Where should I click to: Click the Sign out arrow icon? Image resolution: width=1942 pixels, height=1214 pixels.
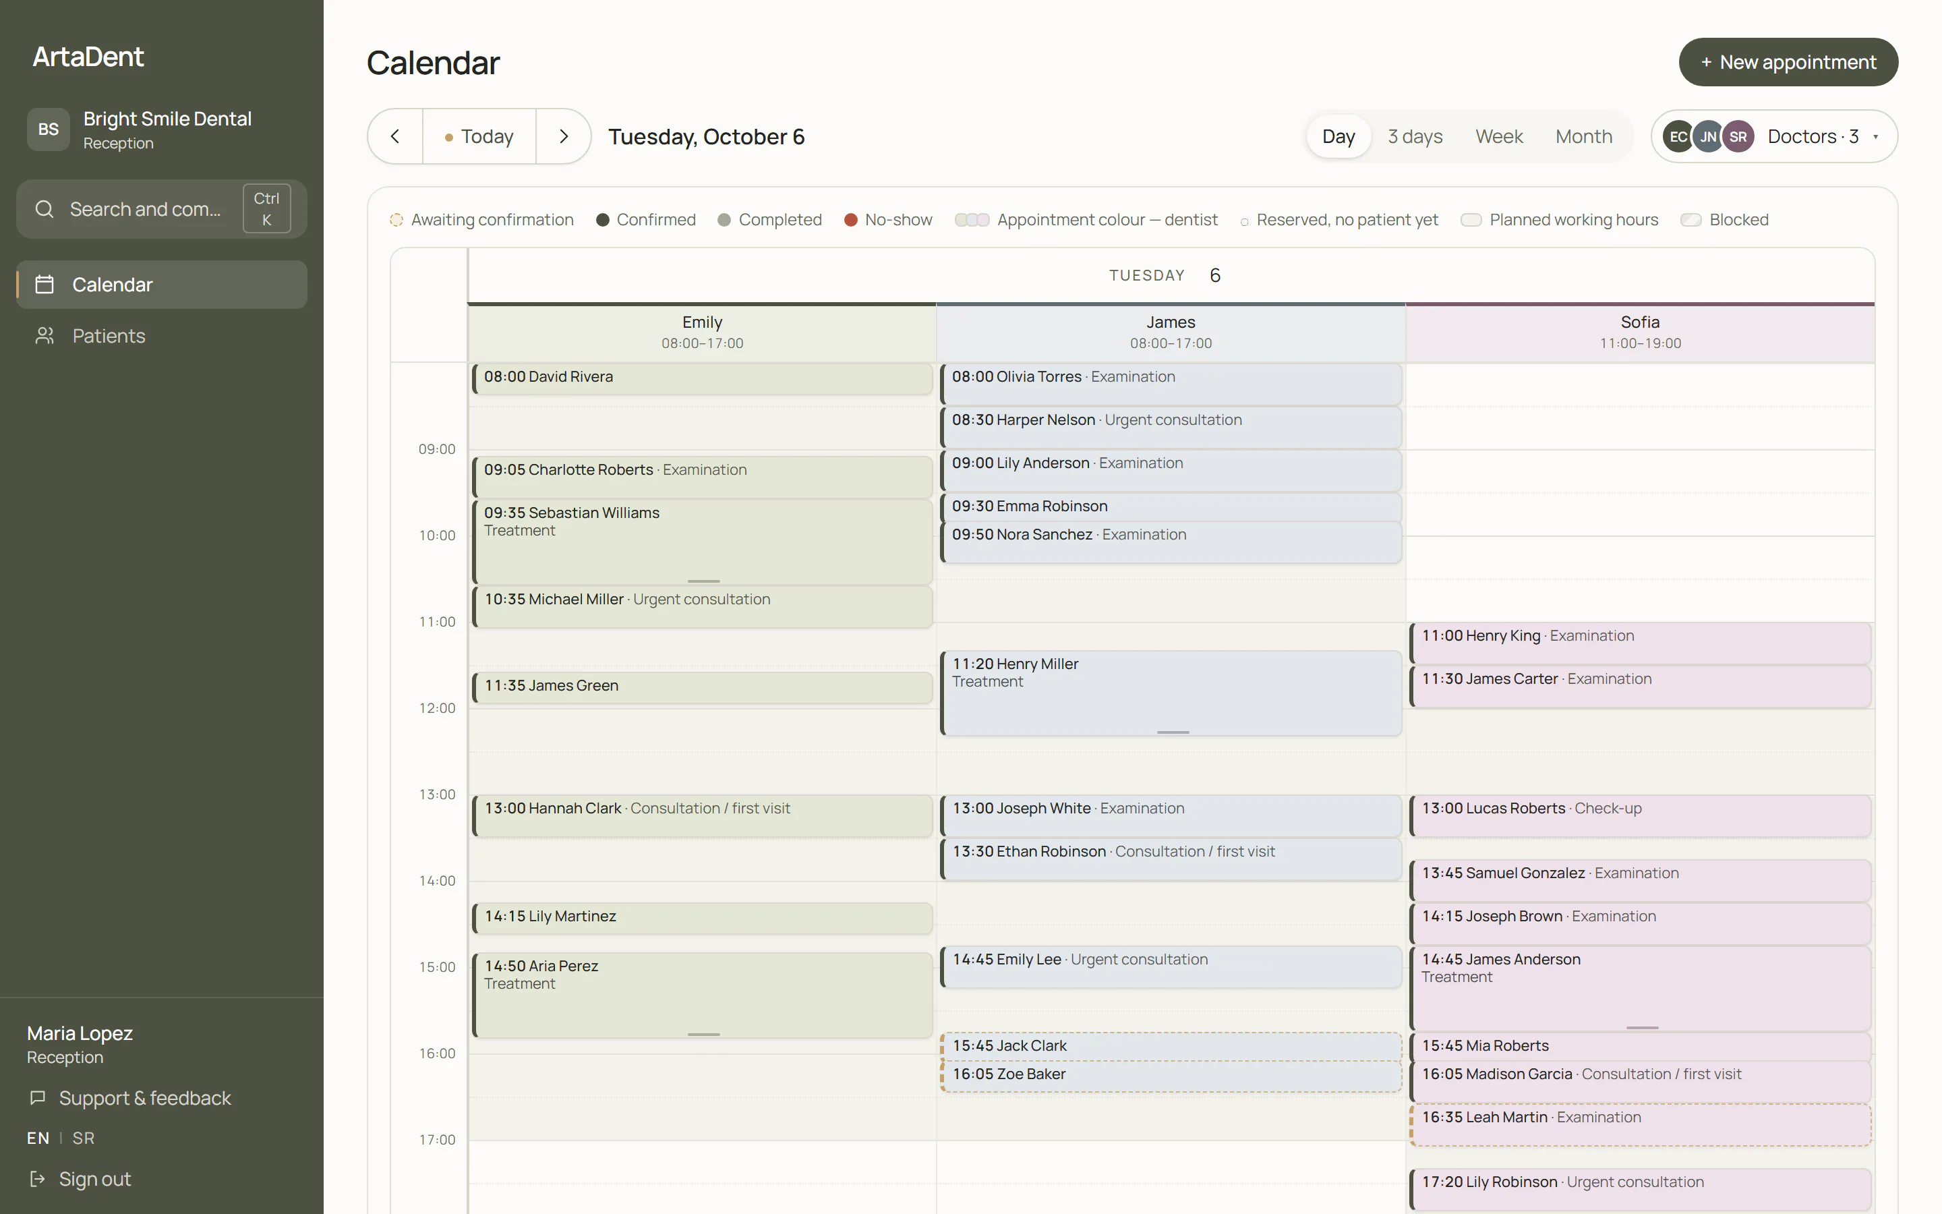point(37,1179)
